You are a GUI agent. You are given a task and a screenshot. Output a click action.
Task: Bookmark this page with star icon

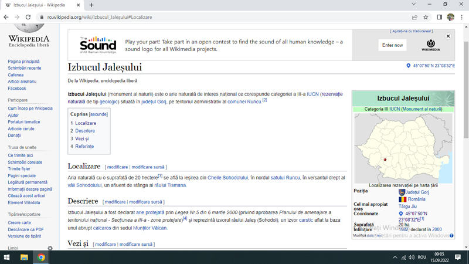[x=426, y=17]
